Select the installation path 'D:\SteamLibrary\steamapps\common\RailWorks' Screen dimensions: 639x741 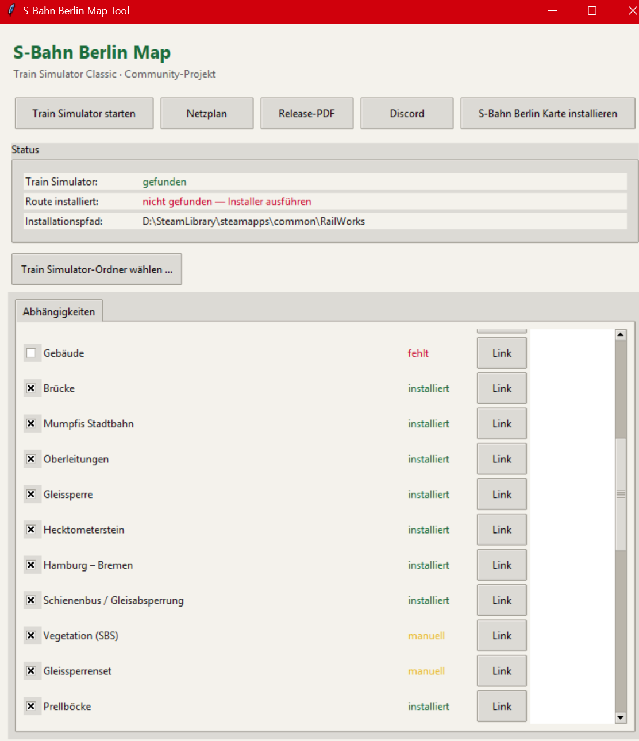pyautogui.click(x=253, y=221)
